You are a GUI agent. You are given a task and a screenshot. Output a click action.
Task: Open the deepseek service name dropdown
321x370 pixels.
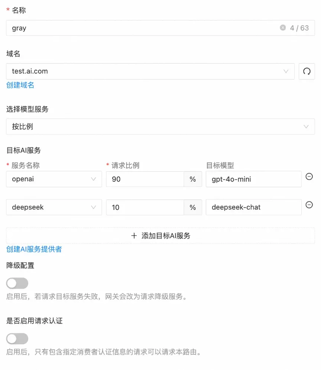(54, 207)
